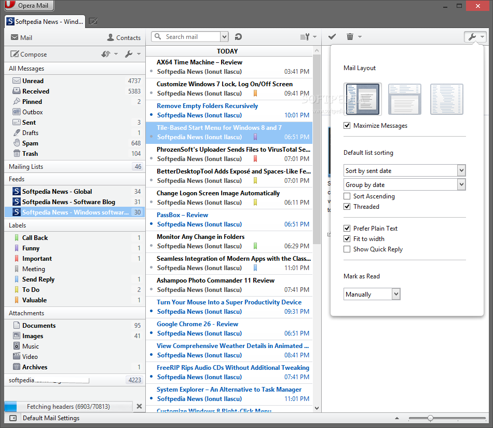Select the Call Back label

[75, 237]
